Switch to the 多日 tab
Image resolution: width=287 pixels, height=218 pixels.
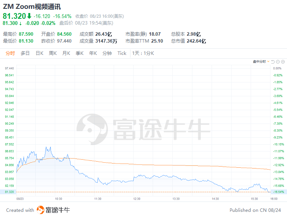[x=25, y=53]
